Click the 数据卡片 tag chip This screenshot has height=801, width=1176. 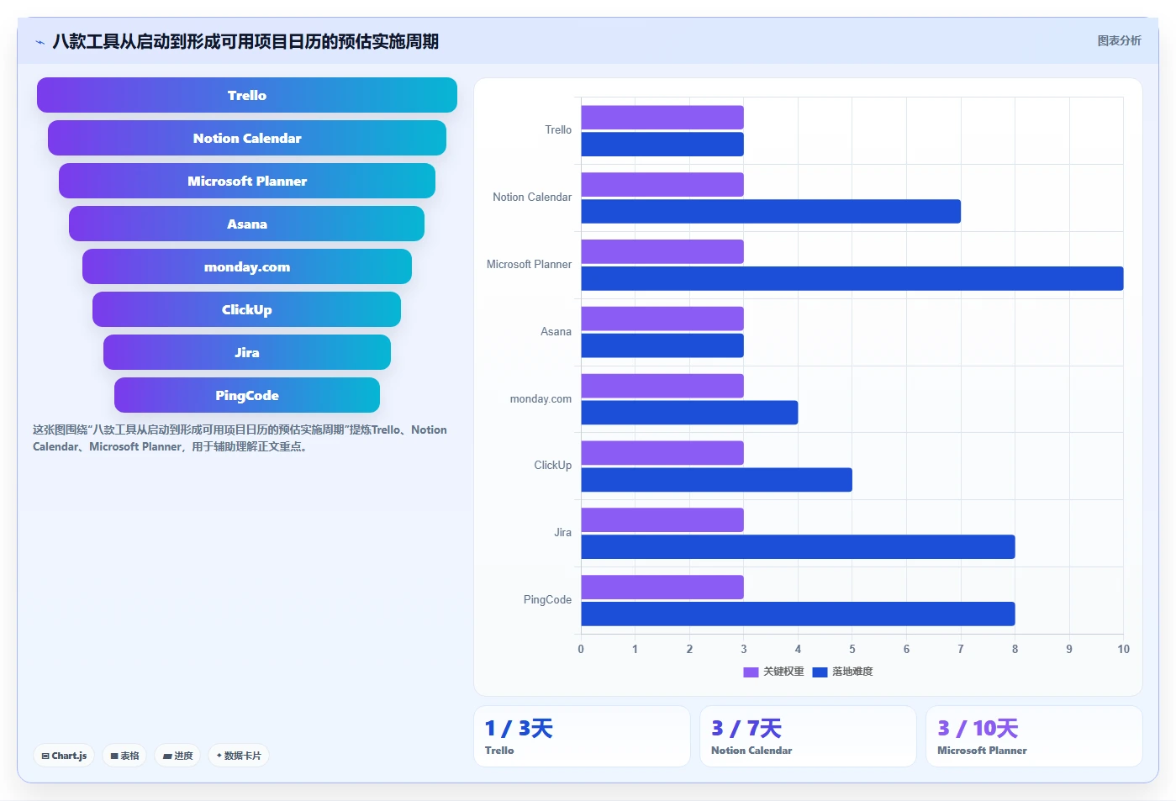(239, 756)
